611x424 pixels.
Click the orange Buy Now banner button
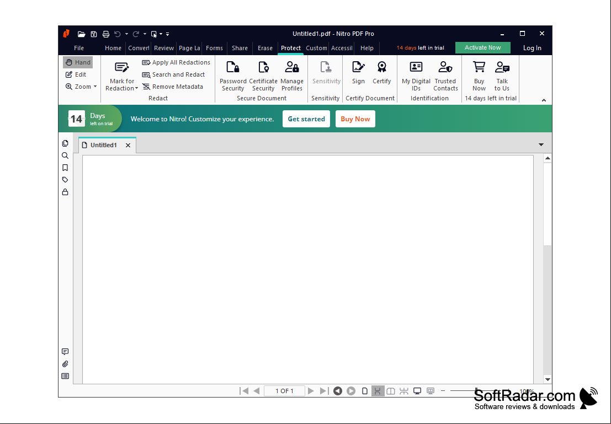(x=355, y=119)
